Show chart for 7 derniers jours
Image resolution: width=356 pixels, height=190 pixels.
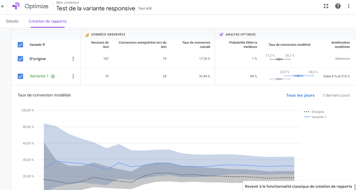[x=336, y=95]
